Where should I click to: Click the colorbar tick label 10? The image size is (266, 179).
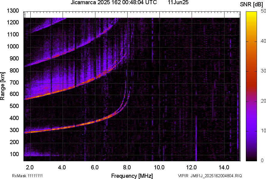point(263,131)
